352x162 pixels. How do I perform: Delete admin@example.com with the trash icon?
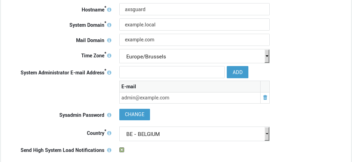[265, 98]
